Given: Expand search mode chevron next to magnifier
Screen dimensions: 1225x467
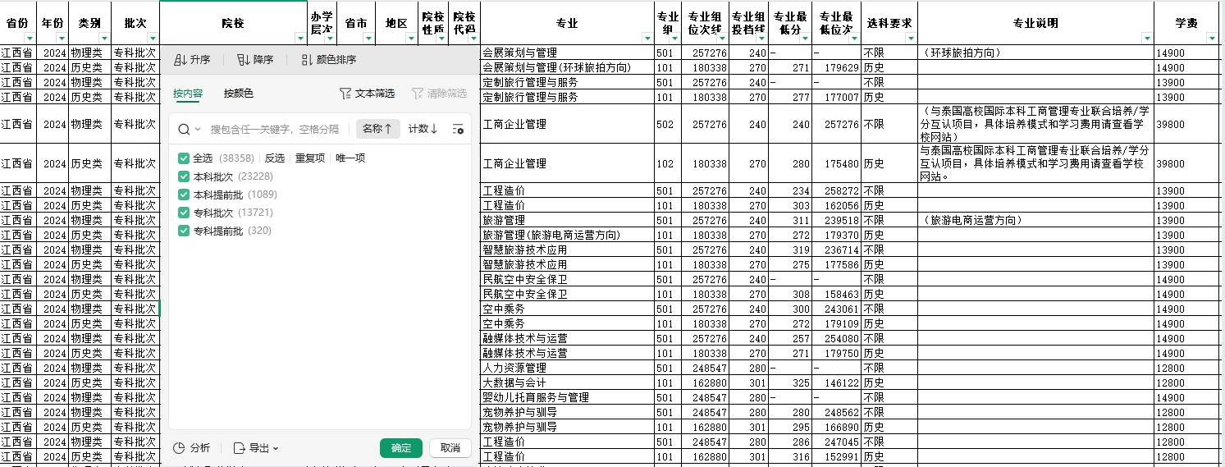Looking at the screenshot, I should [198, 129].
